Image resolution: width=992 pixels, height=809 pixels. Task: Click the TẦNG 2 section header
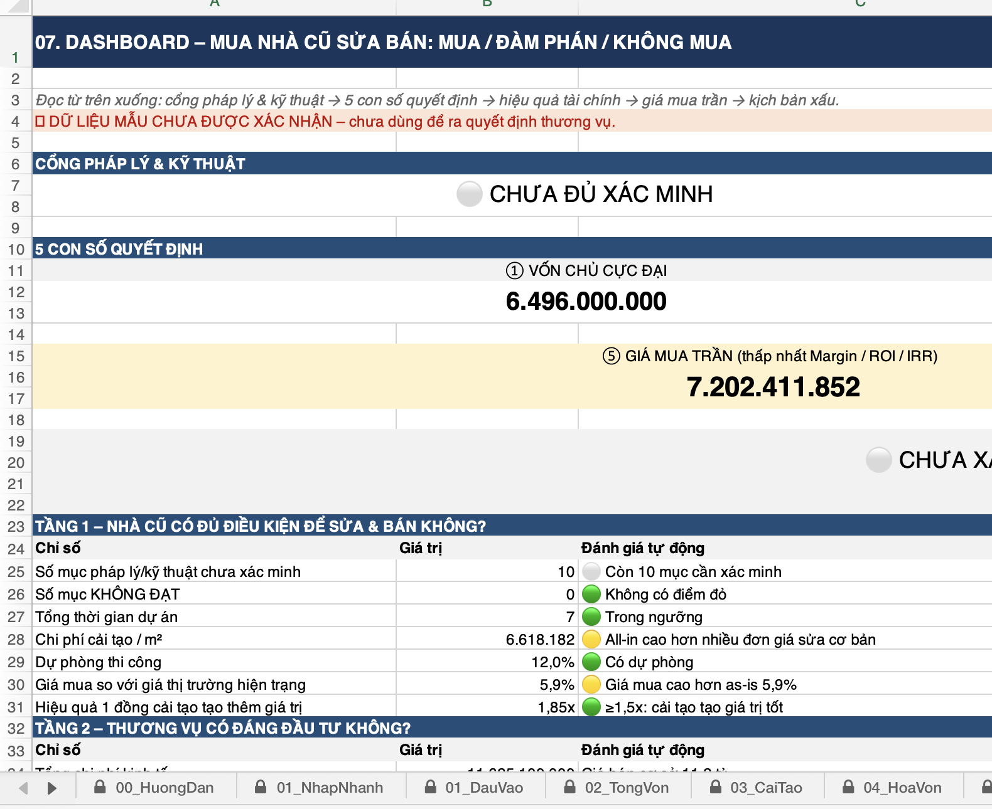512,727
